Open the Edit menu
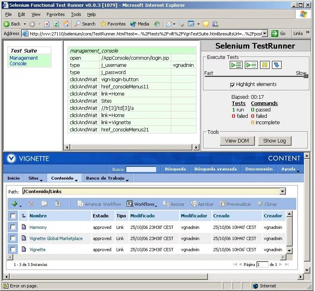Viewport: 315px width, 291px height. (x=22, y=14)
